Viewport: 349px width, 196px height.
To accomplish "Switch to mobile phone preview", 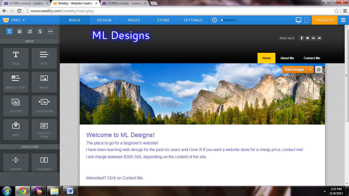I will point(306,20).
